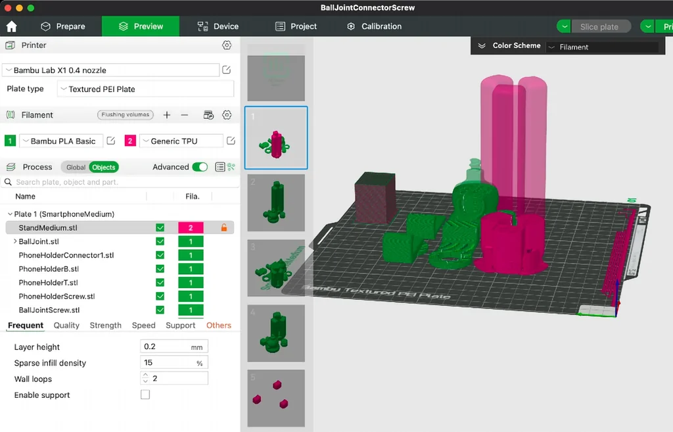Click the green filament 1 color swatch
Image resolution: width=673 pixels, height=432 pixels.
[x=11, y=141]
